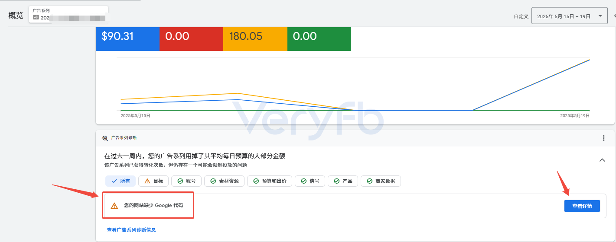Click the 广告系列诊断 magnifier icon

(x=105, y=138)
